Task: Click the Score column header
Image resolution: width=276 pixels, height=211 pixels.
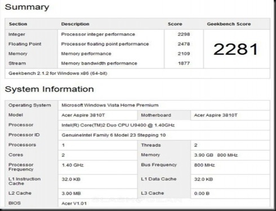Action: tap(175, 24)
